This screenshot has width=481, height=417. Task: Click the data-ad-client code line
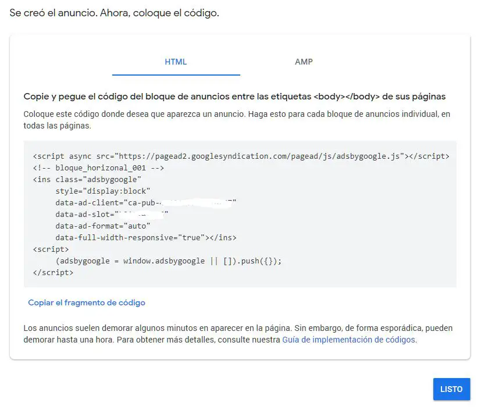(x=146, y=203)
